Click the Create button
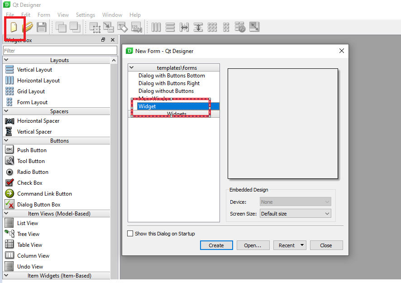This screenshot has width=401, height=283. (216, 245)
